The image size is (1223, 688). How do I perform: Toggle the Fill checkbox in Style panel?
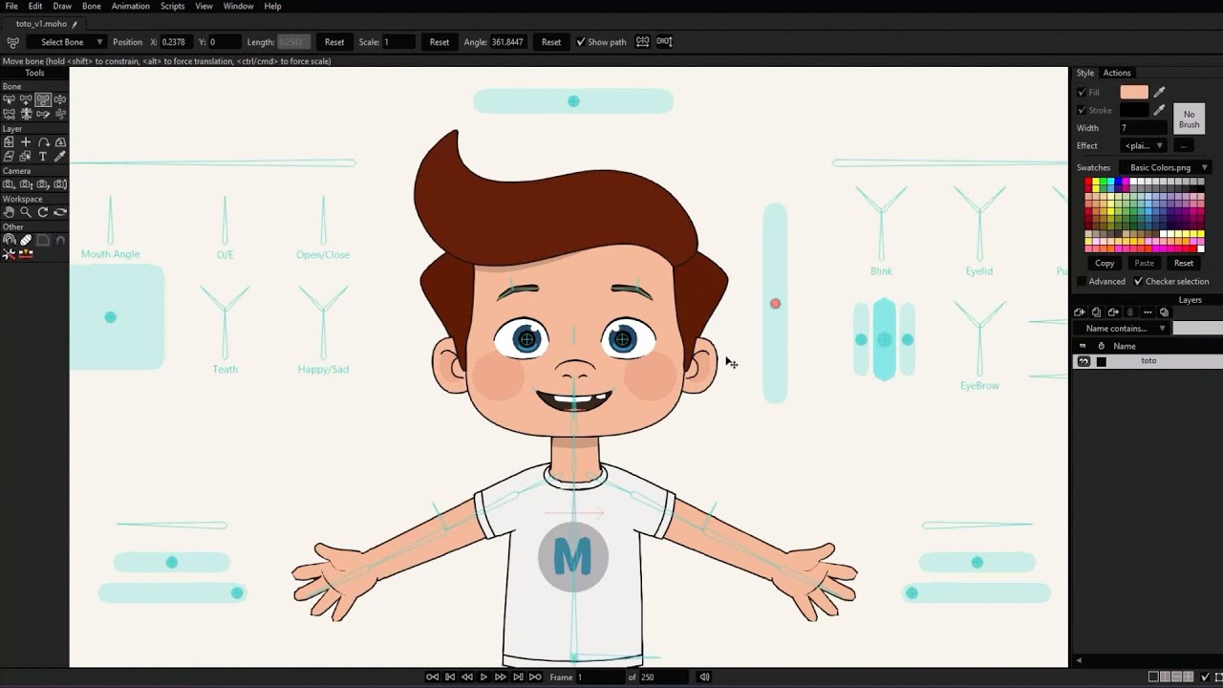pos(1082,93)
